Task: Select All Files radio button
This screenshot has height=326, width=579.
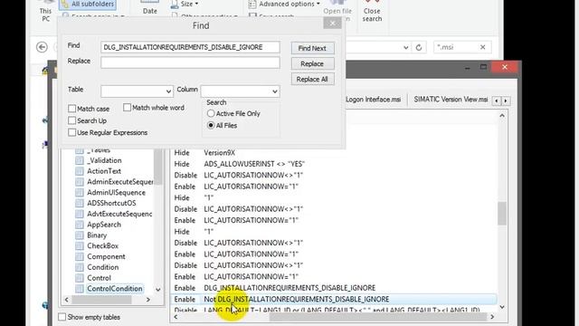Action: [211, 125]
